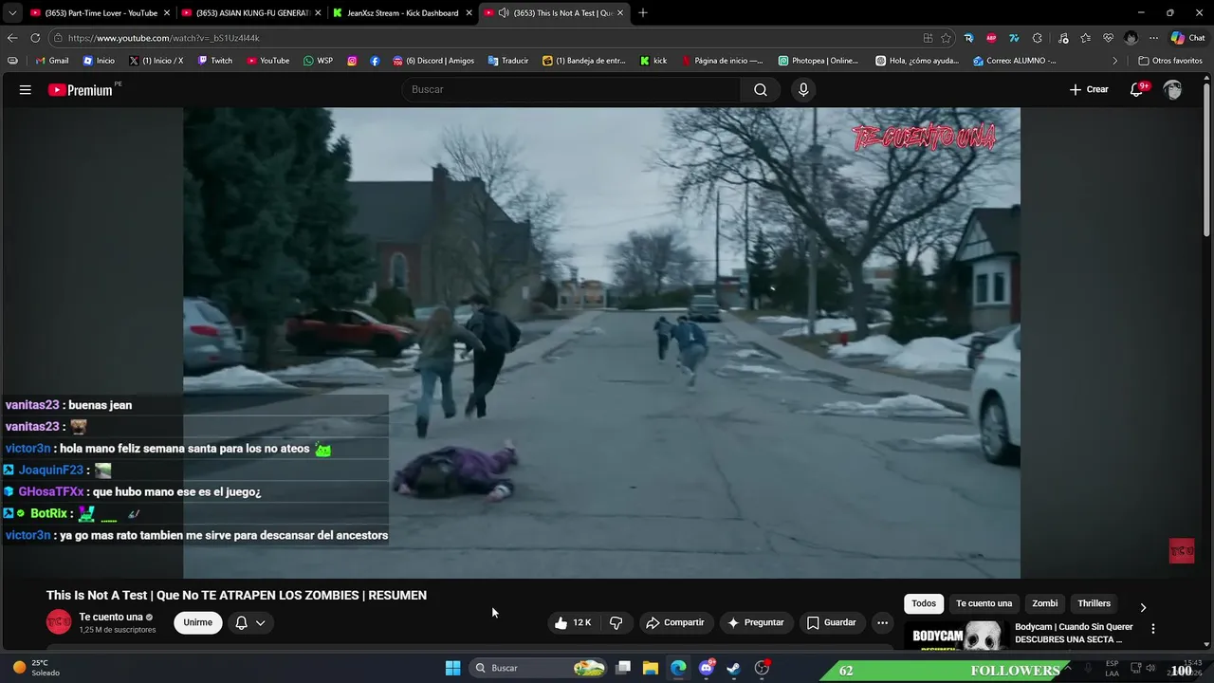Select the Zombi filter chip
This screenshot has height=683, width=1214.
coord(1045,603)
